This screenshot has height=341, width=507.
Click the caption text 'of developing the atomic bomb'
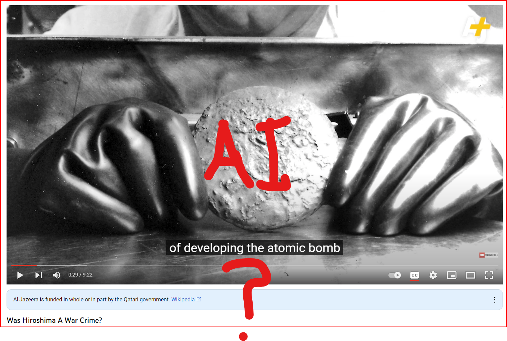(255, 248)
